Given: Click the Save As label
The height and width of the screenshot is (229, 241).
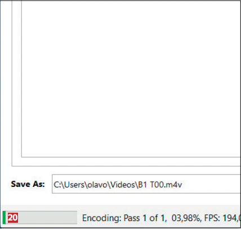Looking at the screenshot, I should (x=28, y=184).
